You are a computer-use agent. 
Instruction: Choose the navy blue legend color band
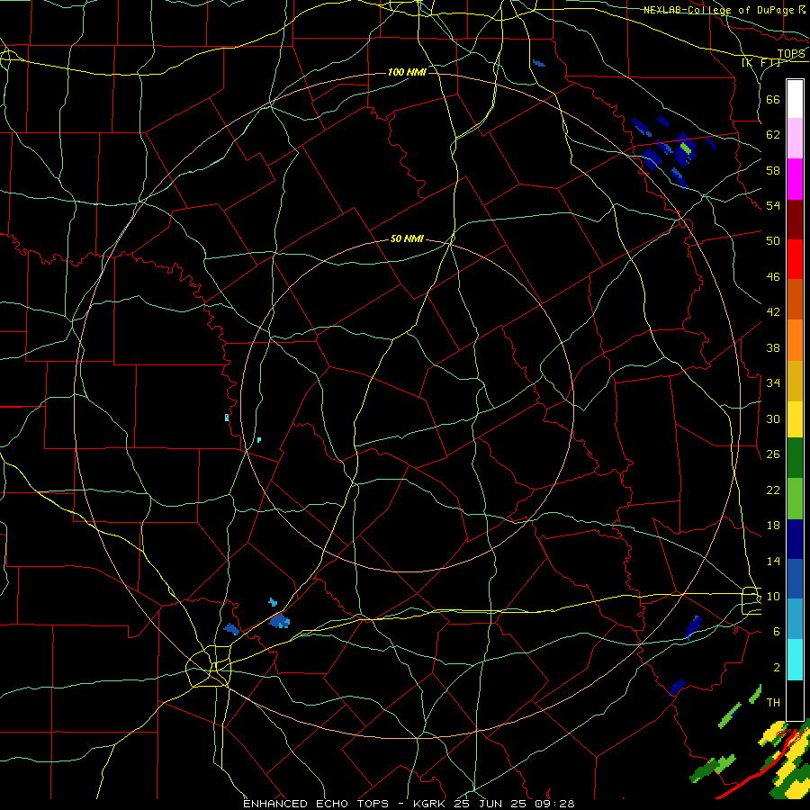(x=795, y=539)
